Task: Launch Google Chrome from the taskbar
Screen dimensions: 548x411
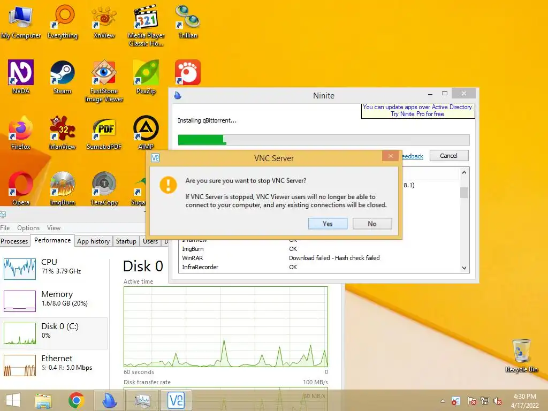Action: [76, 400]
